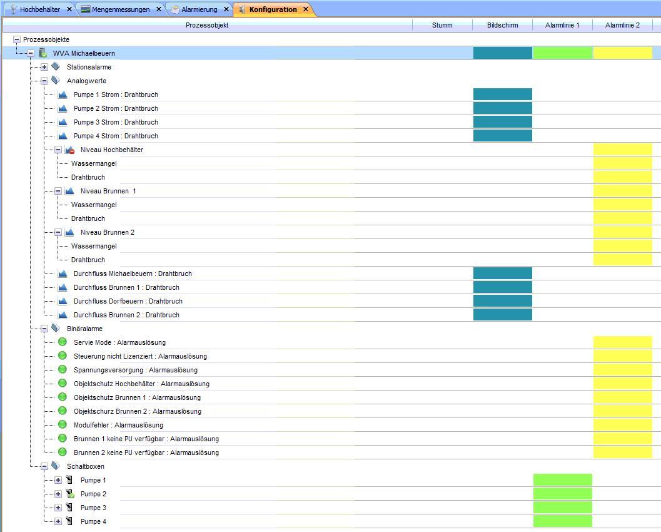Close the Hochbehälter tab
This screenshot has width=661, height=532.
pos(69,9)
